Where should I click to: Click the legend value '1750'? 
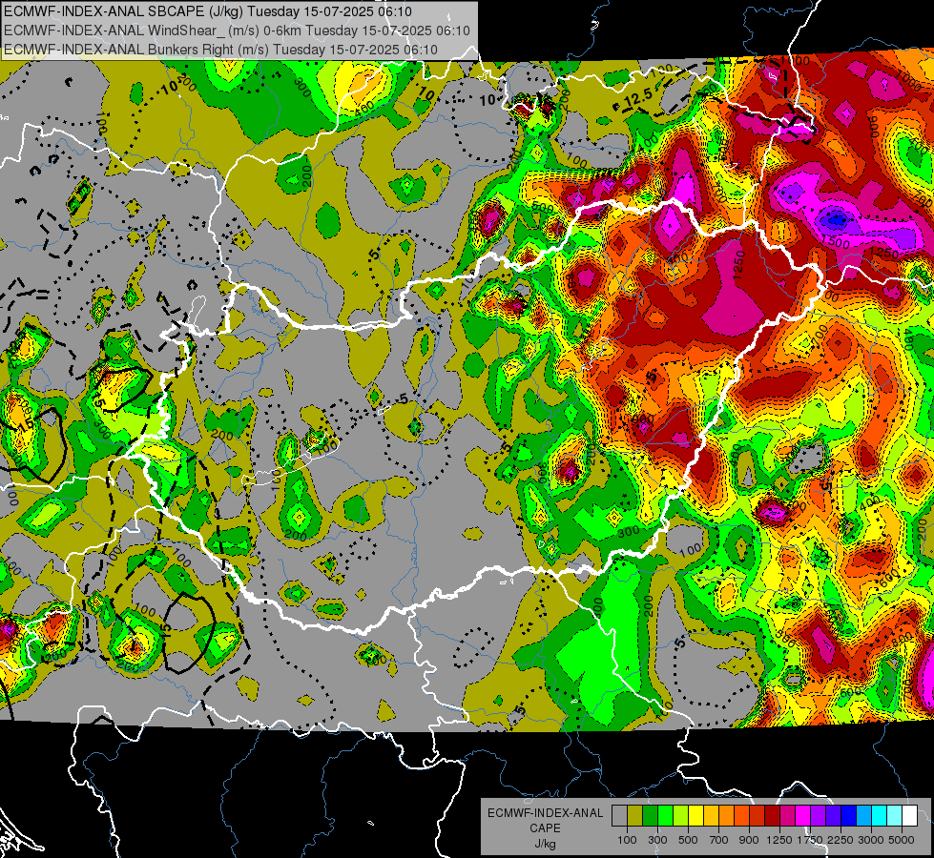pos(810,840)
